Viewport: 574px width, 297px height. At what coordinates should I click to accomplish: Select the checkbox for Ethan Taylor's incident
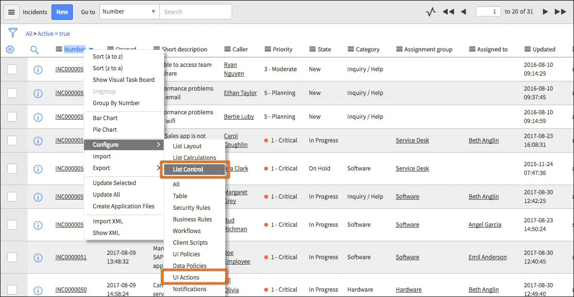click(x=12, y=93)
